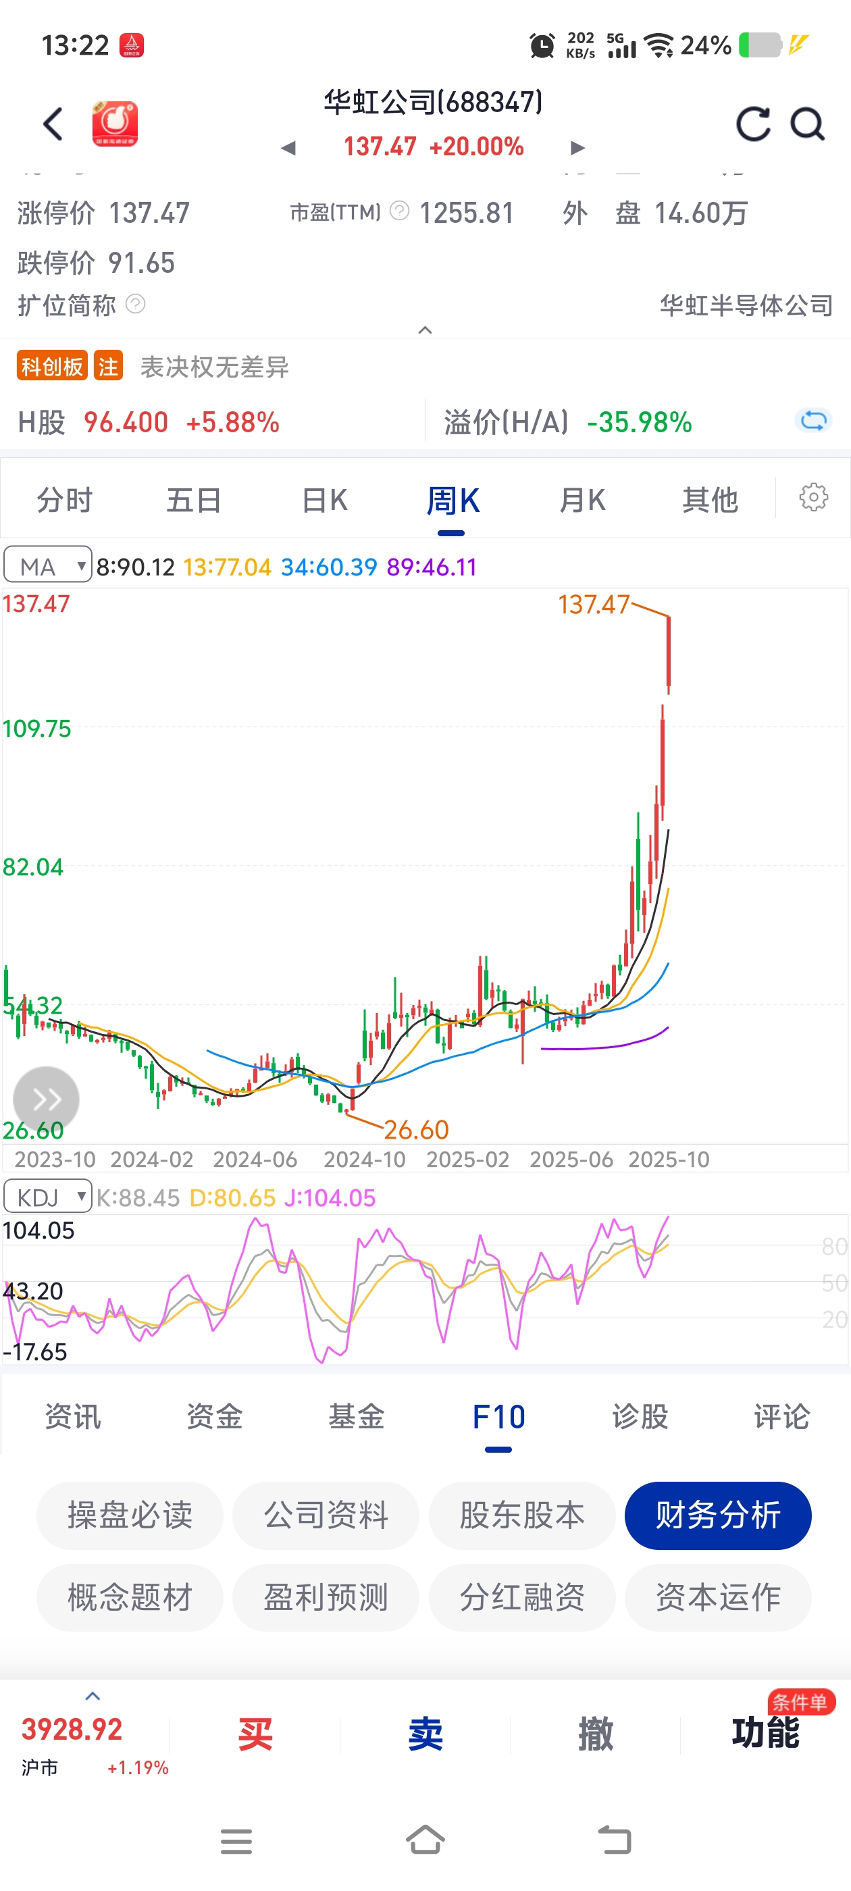Open the MA indicator dropdown
This screenshot has height=1891, width=851.
(48, 565)
